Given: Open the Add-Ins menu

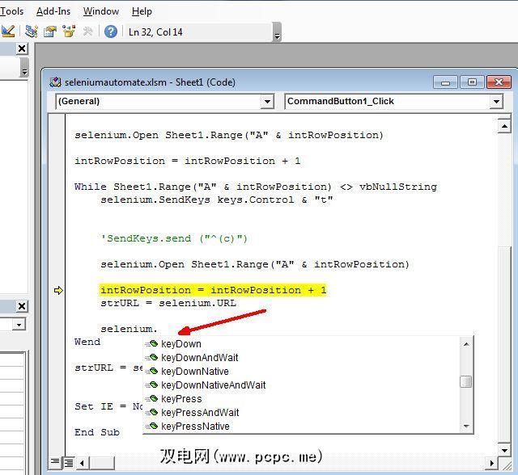Looking at the screenshot, I should (x=53, y=11).
